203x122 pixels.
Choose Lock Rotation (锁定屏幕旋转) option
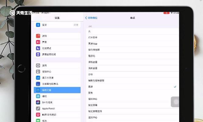coord(133,111)
